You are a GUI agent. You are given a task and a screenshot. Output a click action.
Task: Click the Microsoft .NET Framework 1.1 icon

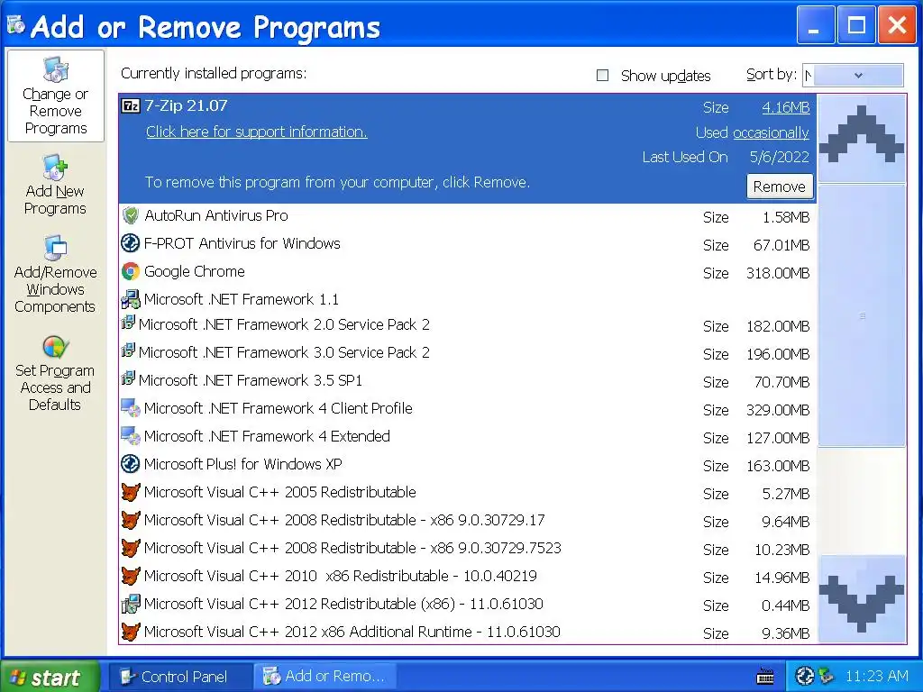[130, 299]
